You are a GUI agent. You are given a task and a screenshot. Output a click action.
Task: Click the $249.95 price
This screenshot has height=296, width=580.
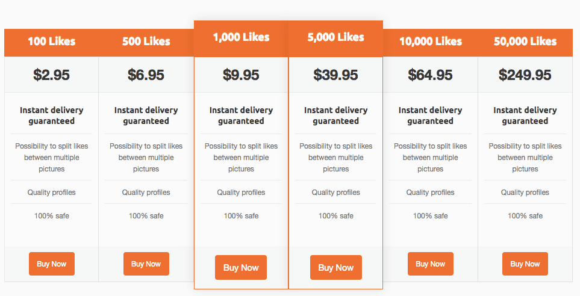[525, 75]
